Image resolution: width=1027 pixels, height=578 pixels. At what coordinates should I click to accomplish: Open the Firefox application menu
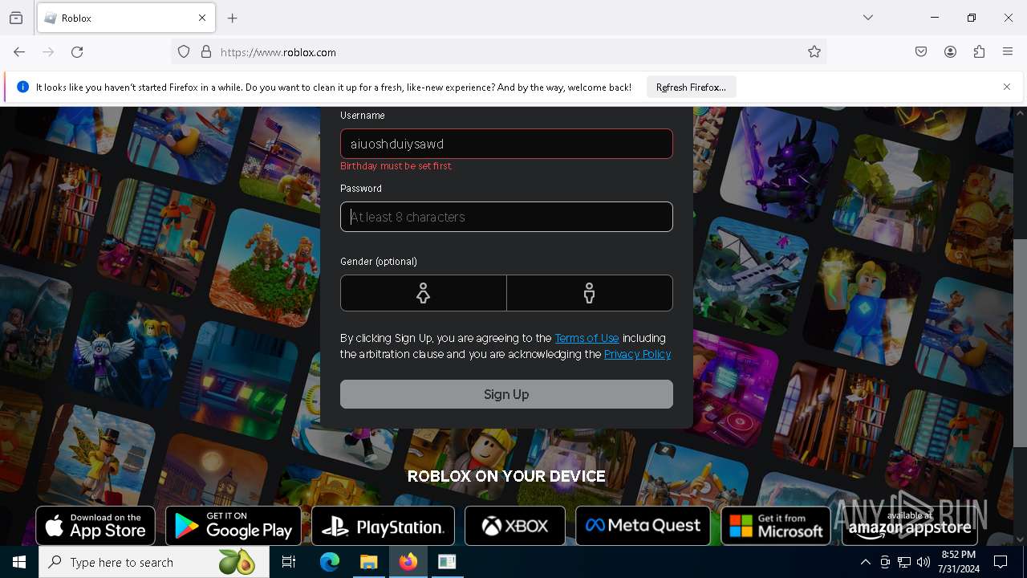pyautogui.click(x=1008, y=52)
